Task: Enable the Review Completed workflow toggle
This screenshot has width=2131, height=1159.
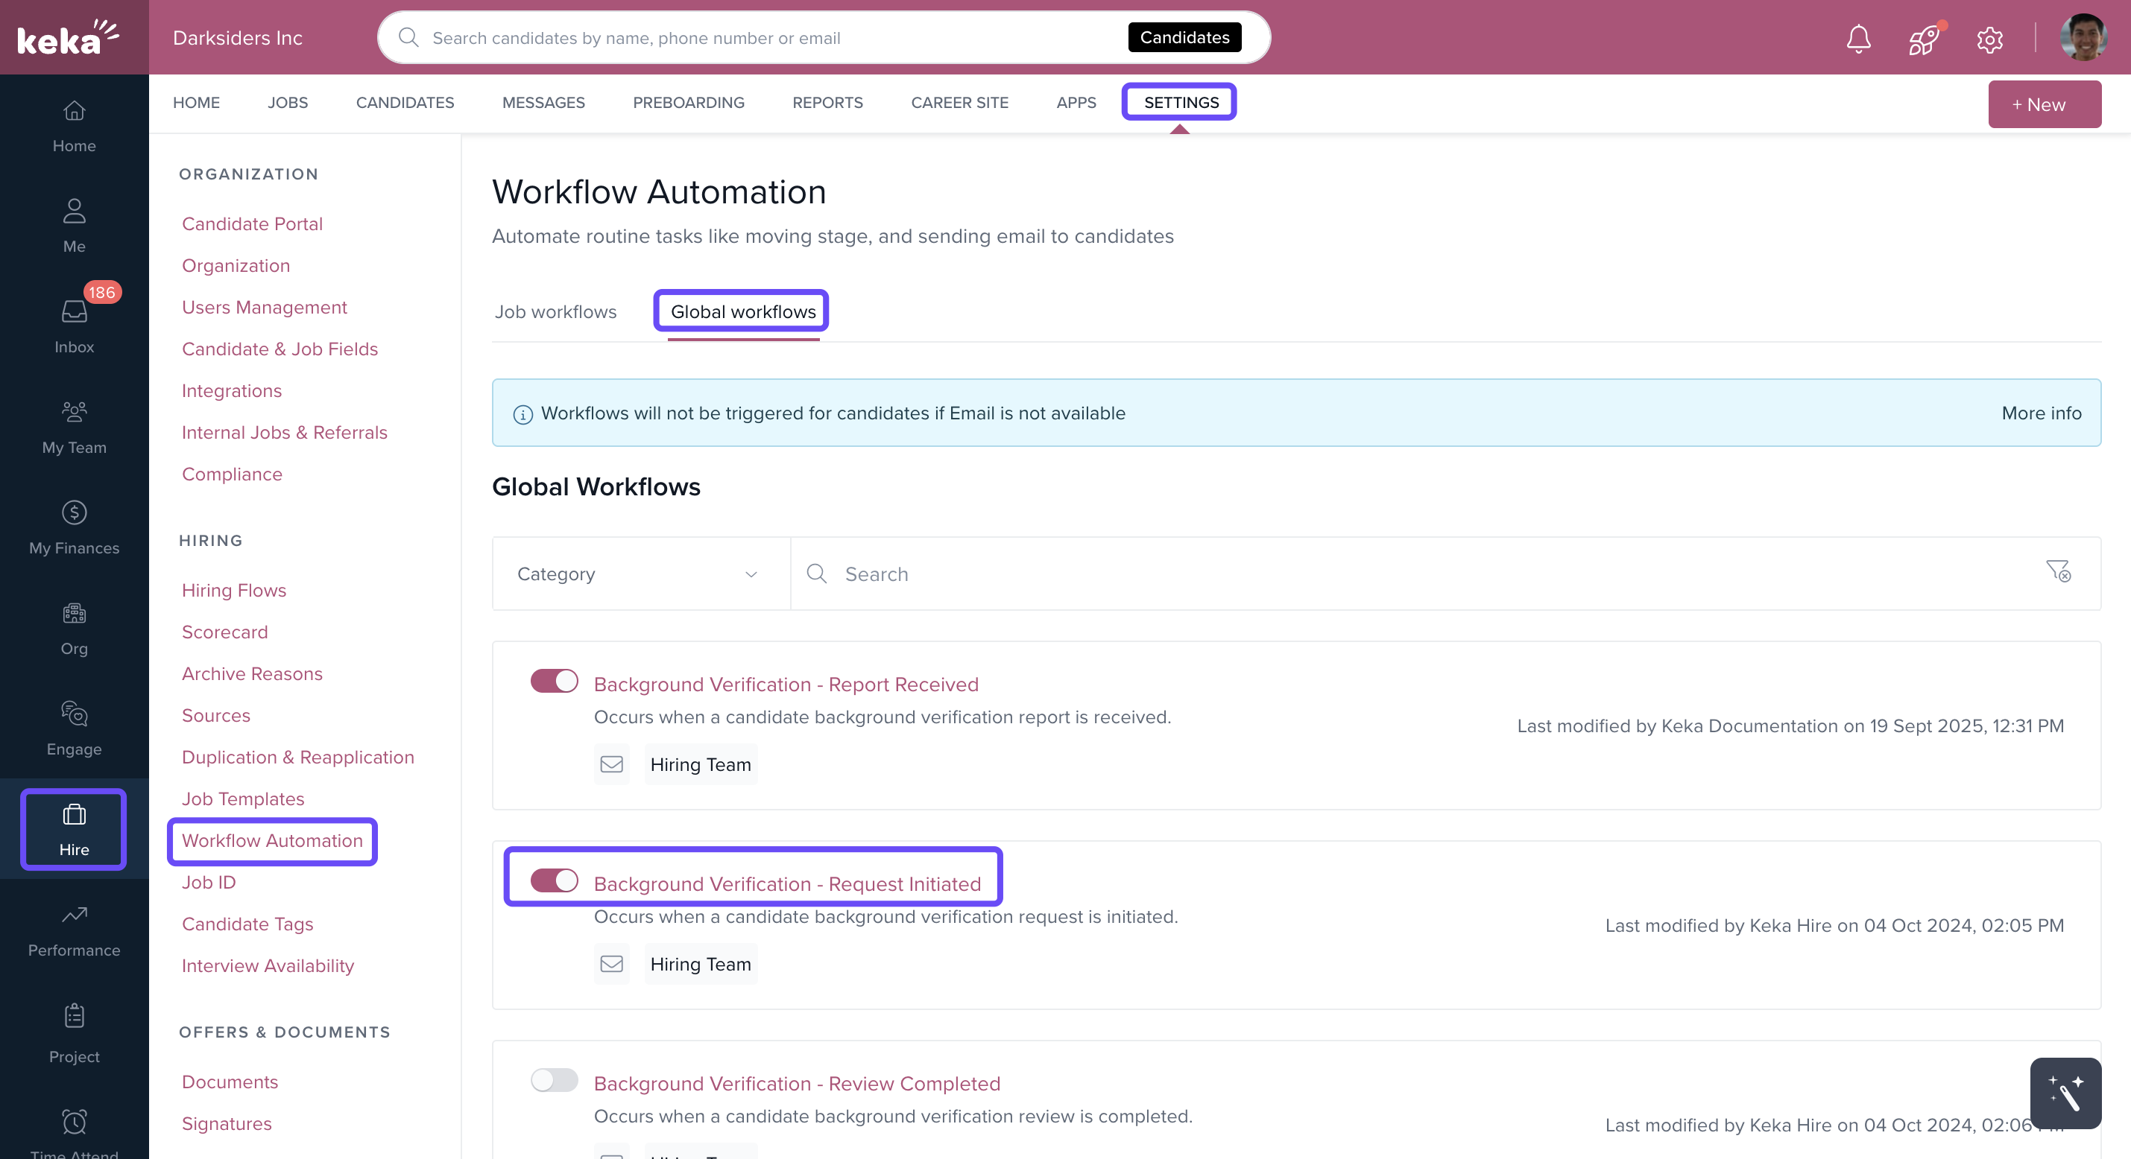Action: pyautogui.click(x=555, y=1079)
